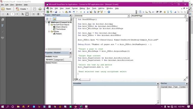Click View Code icon in Project panel
Viewport: 193px width, 109px height.
click(x=47, y=19)
